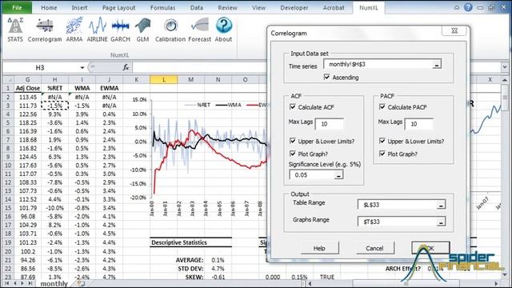
Task: Switch to the Developer ribbon tab
Action: point(294,7)
